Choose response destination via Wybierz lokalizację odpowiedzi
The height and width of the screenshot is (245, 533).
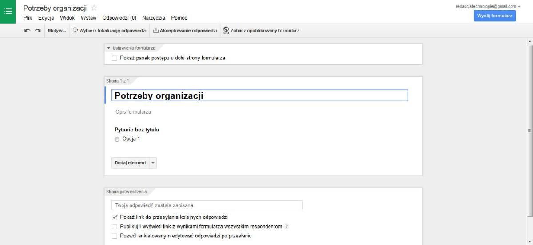coord(109,31)
